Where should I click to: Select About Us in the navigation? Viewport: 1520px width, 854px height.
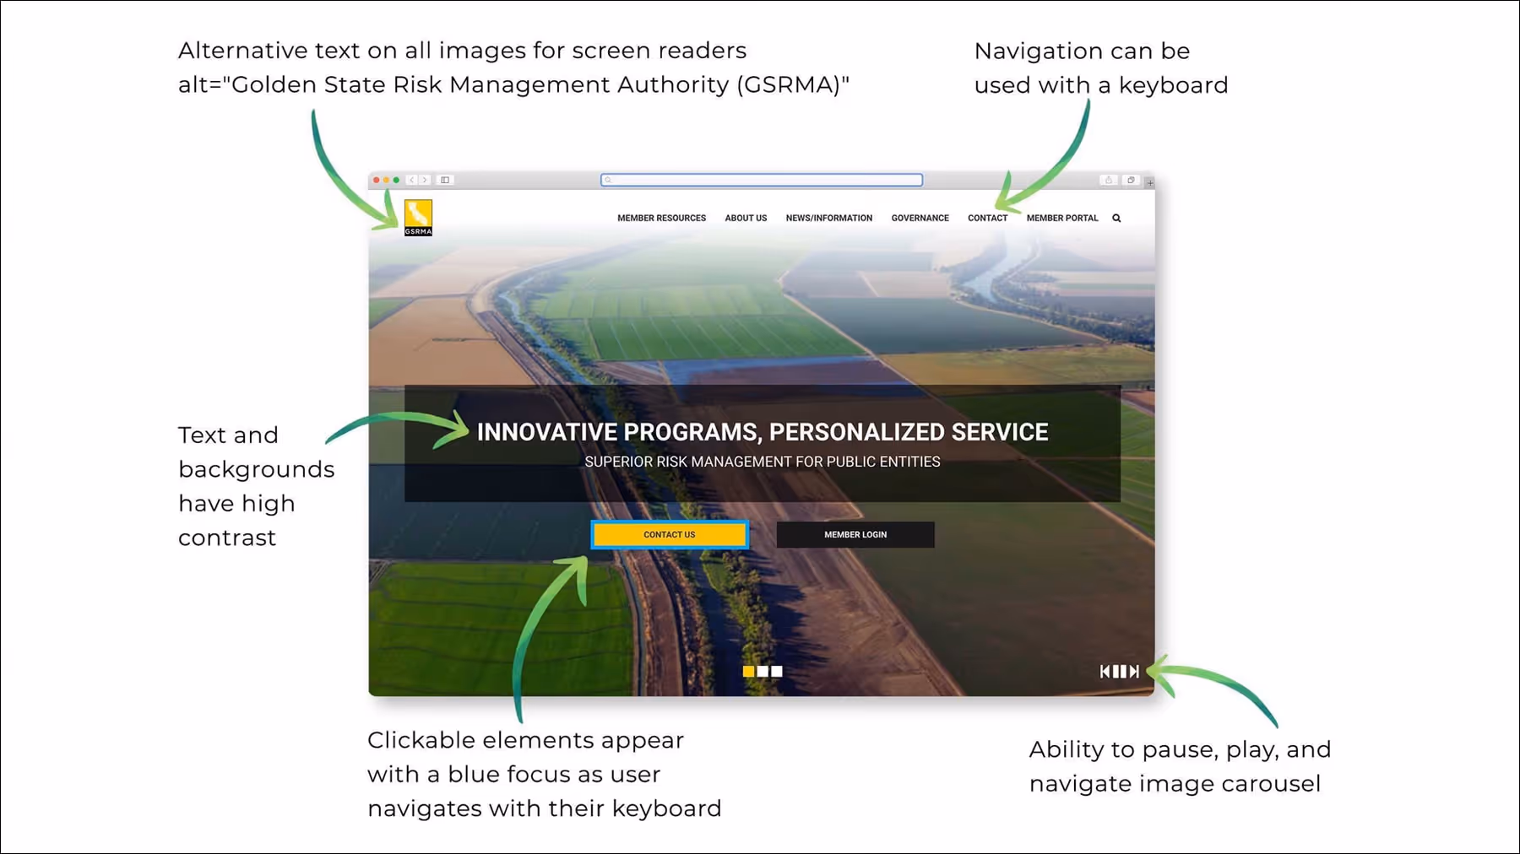745,218
